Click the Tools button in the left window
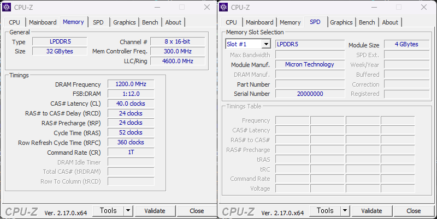Viewport: 437px width, 219px height. [x=108, y=211]
